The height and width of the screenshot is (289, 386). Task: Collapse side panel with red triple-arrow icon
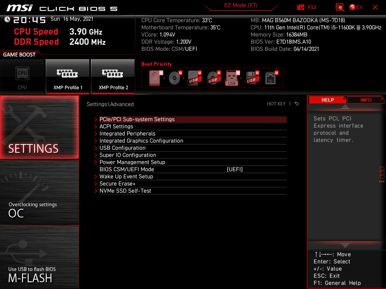coord(381,182)
